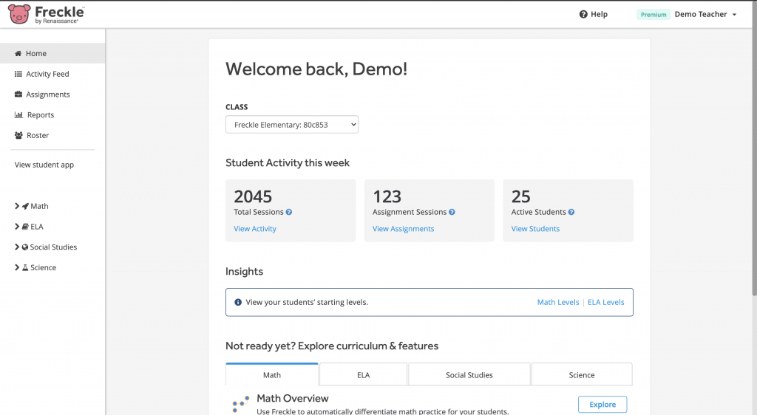757x415 pixels.
Task: Click the View Activity link
Action: [255, 229]
